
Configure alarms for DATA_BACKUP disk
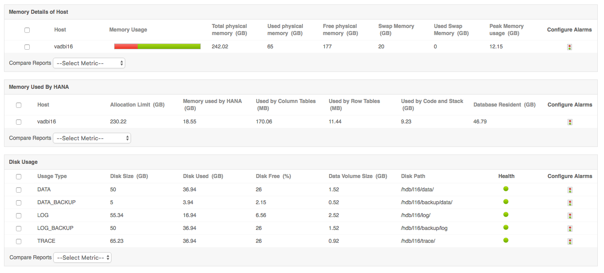[x=570, y=203]
